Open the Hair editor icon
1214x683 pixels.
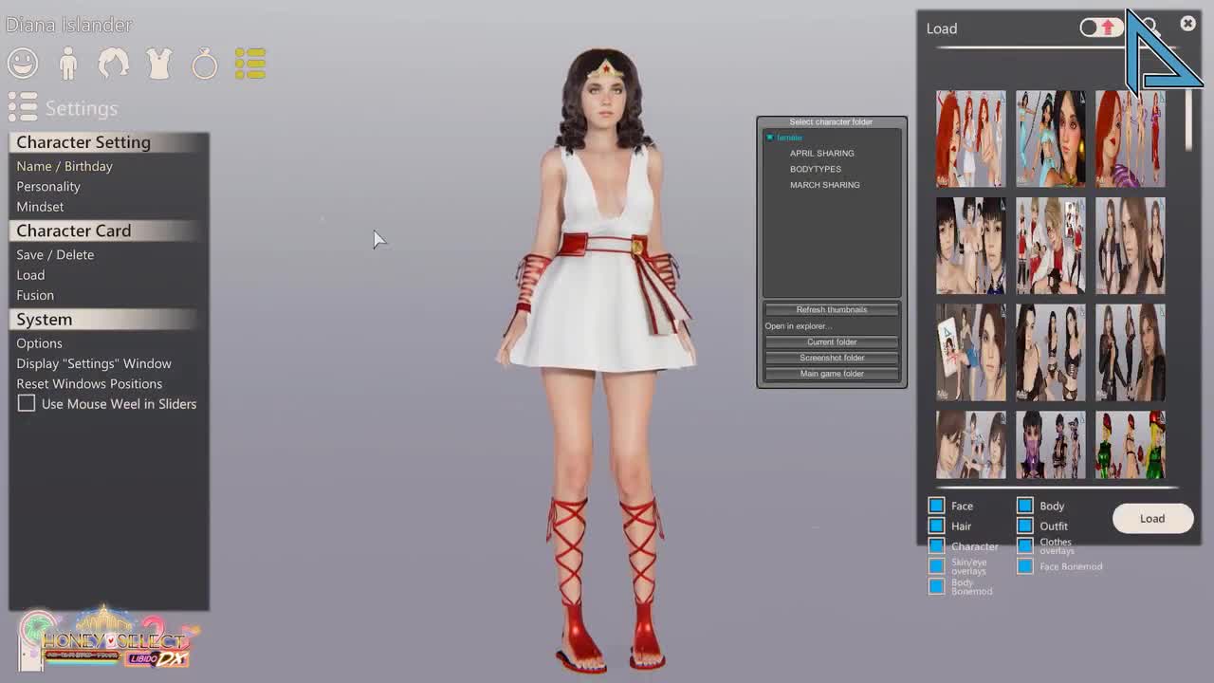(x=114, y=63)
